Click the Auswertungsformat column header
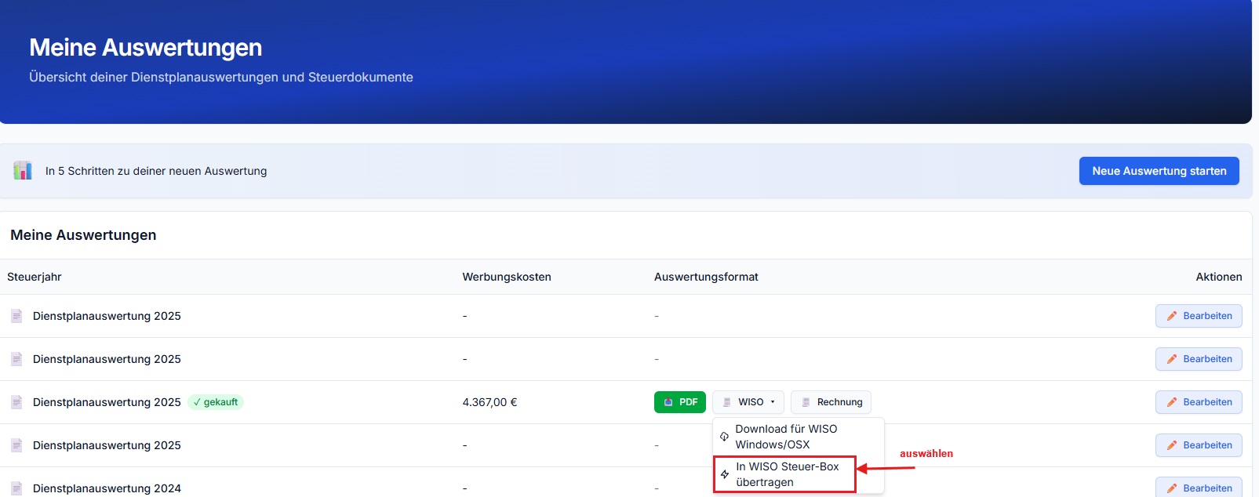Viewport: 1259px width, 497px height. point(706,277)
